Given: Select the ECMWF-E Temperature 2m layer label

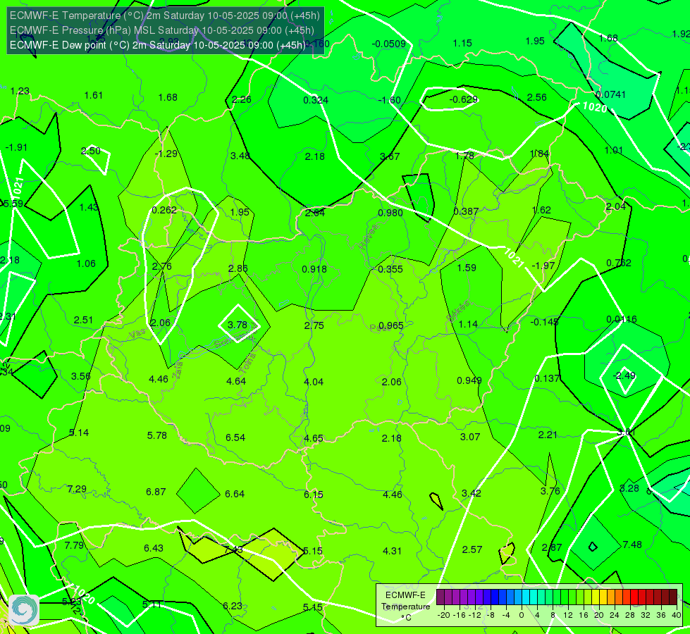Looking at the screenshot, I should pos(165,15).
